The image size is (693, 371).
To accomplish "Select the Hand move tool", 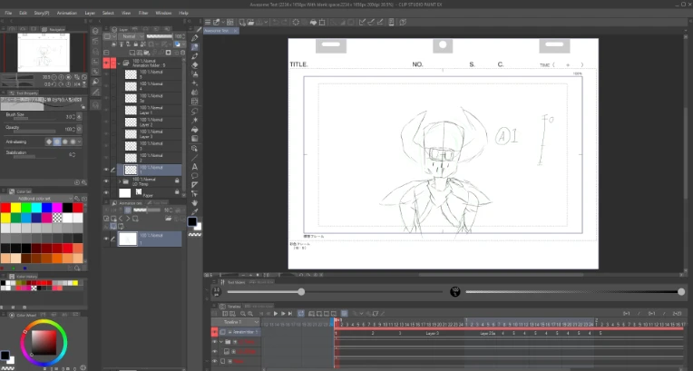I will [x=195, y=202].
